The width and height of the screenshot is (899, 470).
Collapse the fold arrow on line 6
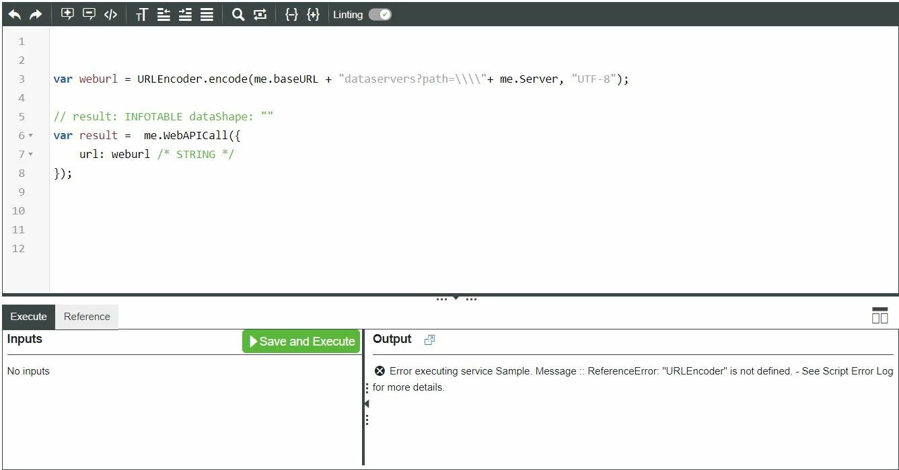pyautogui.click(x=31, y=136)
